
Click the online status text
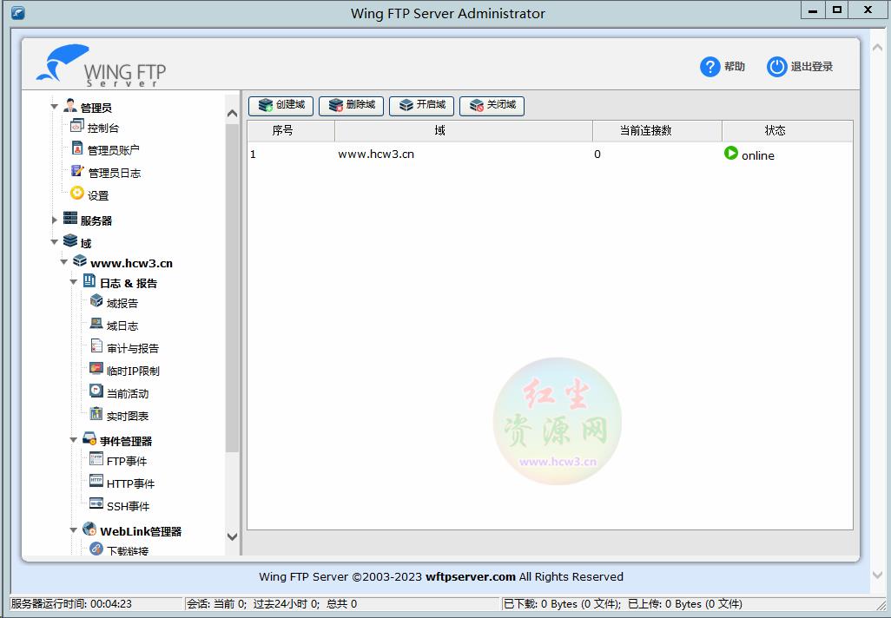pos(757,155)
